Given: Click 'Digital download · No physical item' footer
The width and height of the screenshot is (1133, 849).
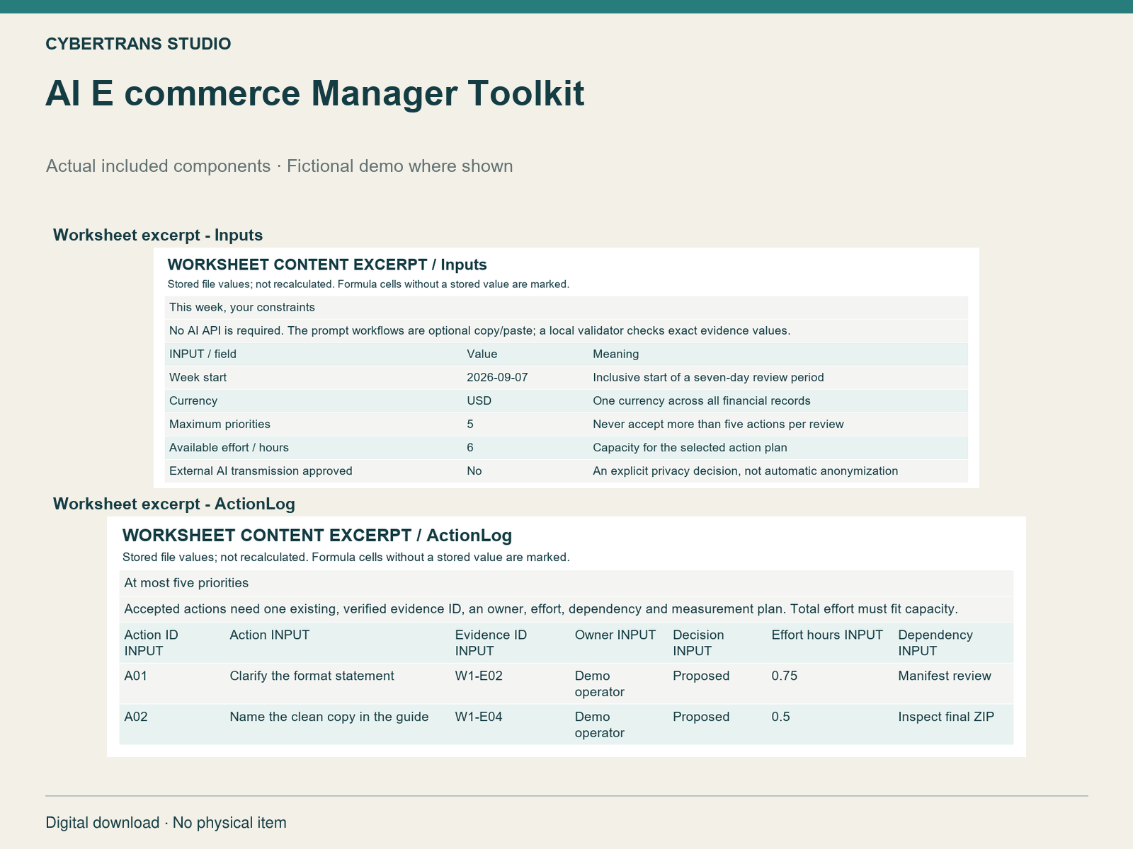Looking at the screenshot, I should click(x=166, y=823).
